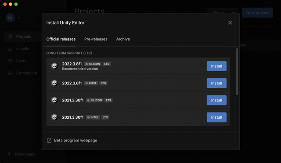Click the Projects cube icon in the sidebar
Image resolution: width=281 pixels, height=163 pixels.
10,36
